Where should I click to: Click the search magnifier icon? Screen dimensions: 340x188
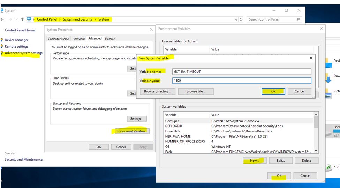pos(298,19)
